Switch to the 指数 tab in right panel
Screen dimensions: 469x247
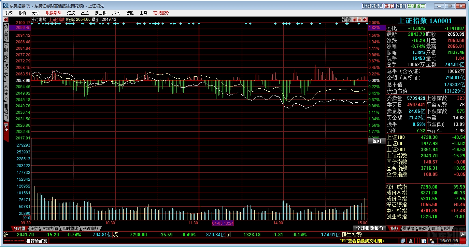[x=394, y=228]
